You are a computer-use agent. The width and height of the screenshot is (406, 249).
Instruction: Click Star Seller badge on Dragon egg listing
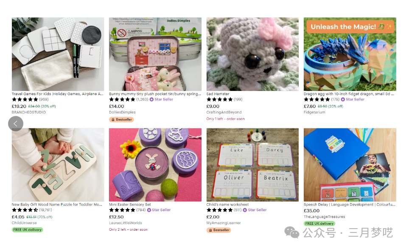353,99
